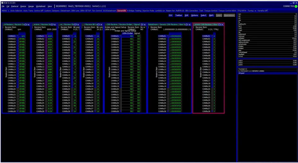This screenshot has width=298, height=163.
Task: Close the Raw Scale sub-window
Action: click(x=190, y=25)
